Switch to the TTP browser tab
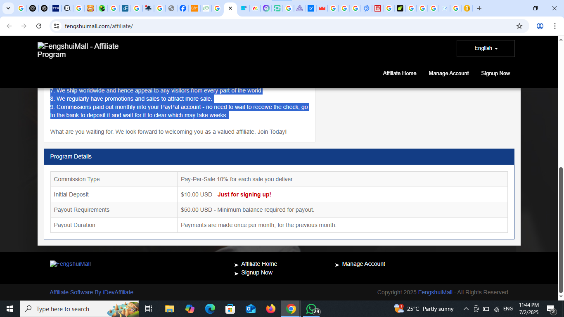 click(56, 8)
